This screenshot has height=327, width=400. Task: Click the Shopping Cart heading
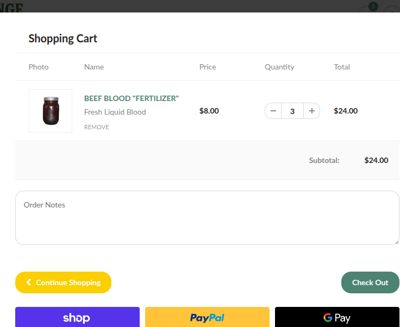(63, 39)
